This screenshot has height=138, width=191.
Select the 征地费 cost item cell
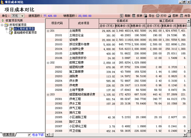point(84,40)
